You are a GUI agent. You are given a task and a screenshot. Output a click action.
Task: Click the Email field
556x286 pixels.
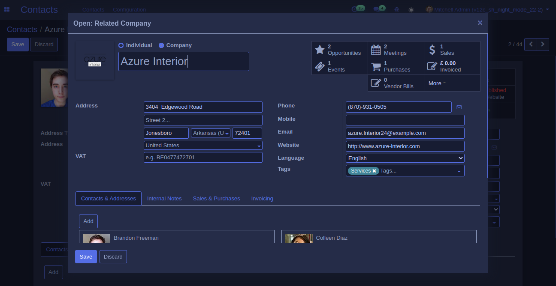(x=405, y=133)
